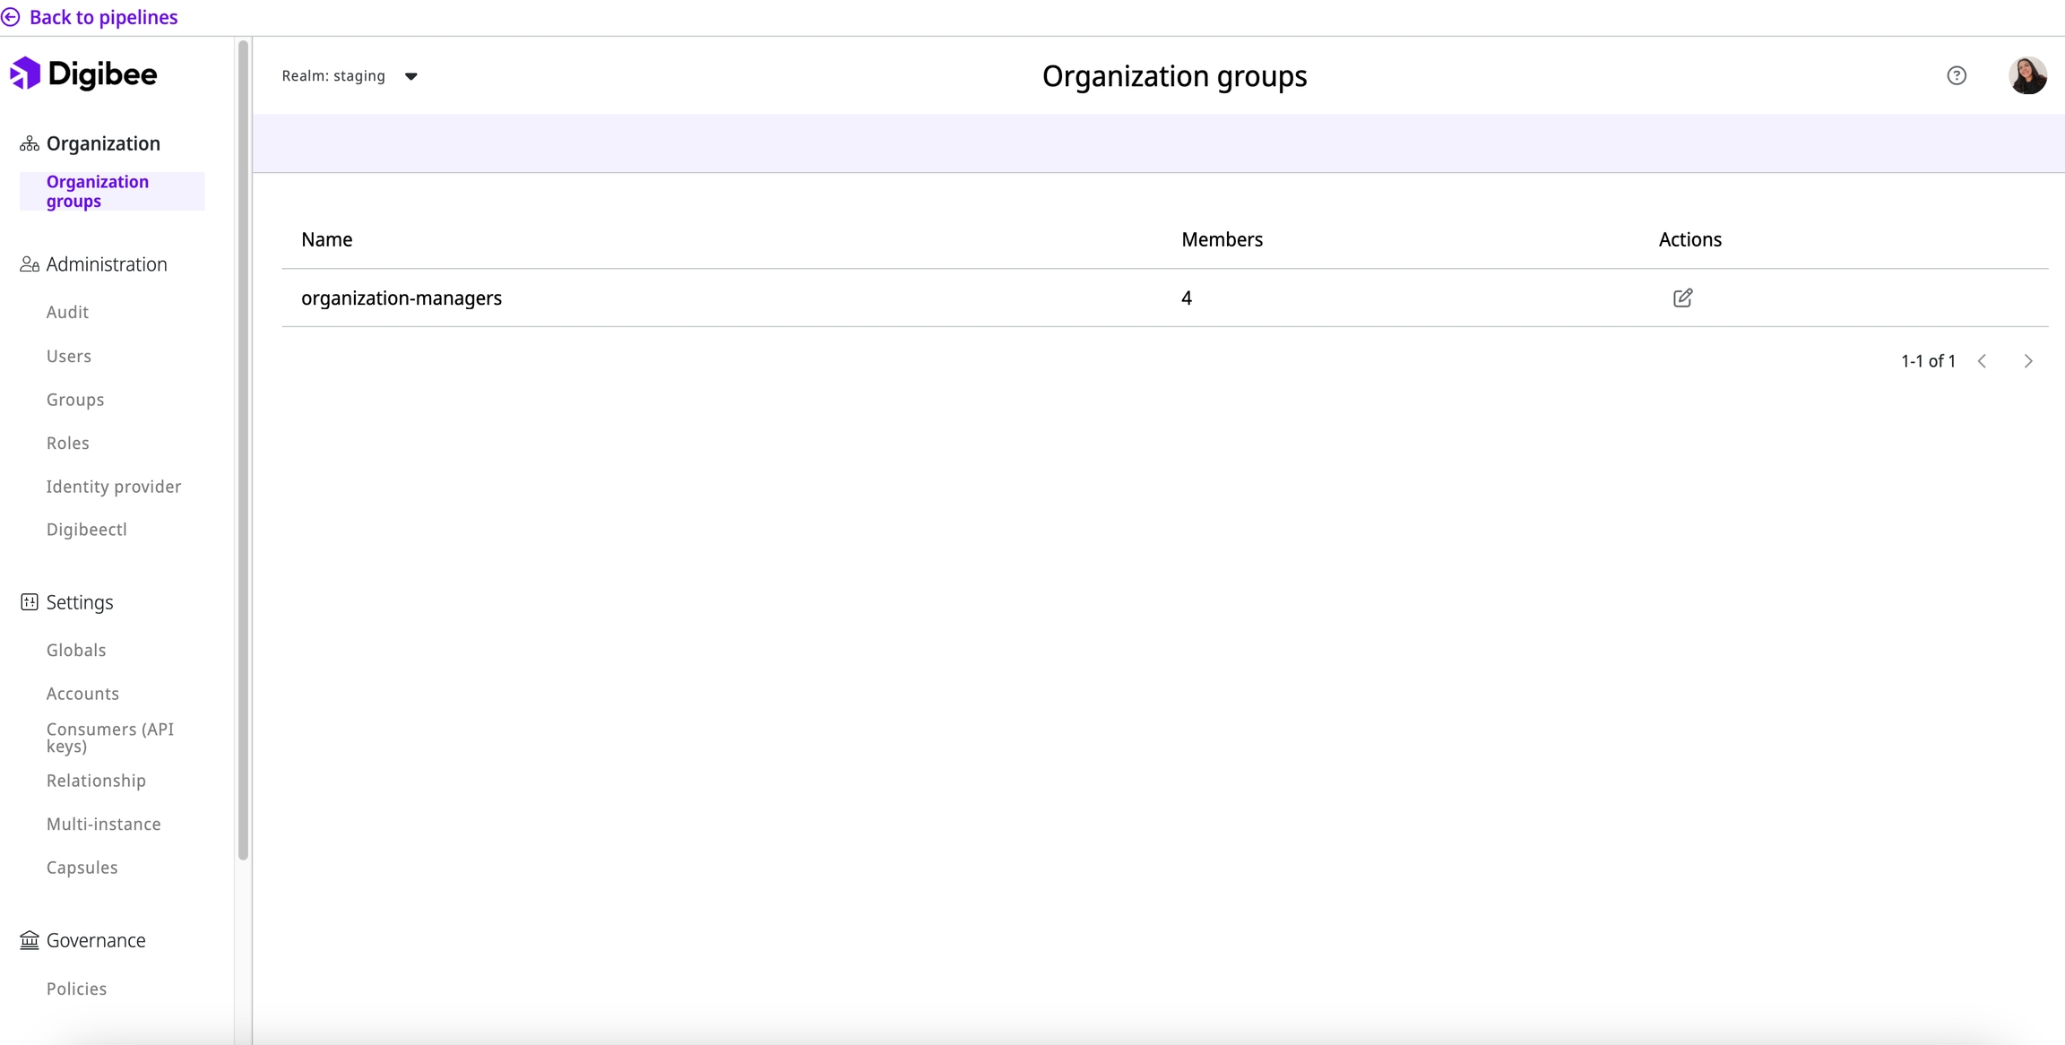Viewport: 2065px width, 1045px height.
Task: Open the organization-managers group row
Action: pos(402,298)
